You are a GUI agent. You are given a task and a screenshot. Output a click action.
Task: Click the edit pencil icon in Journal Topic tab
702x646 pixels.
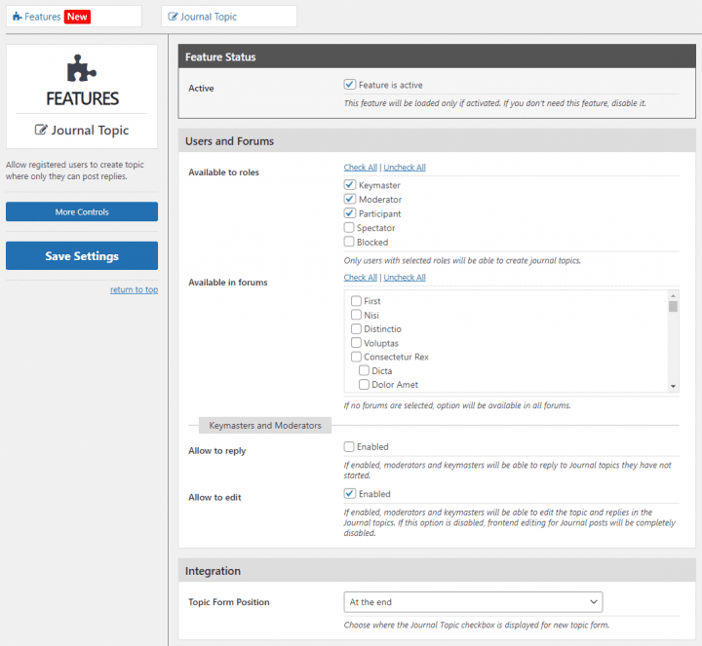pos(173,17)
